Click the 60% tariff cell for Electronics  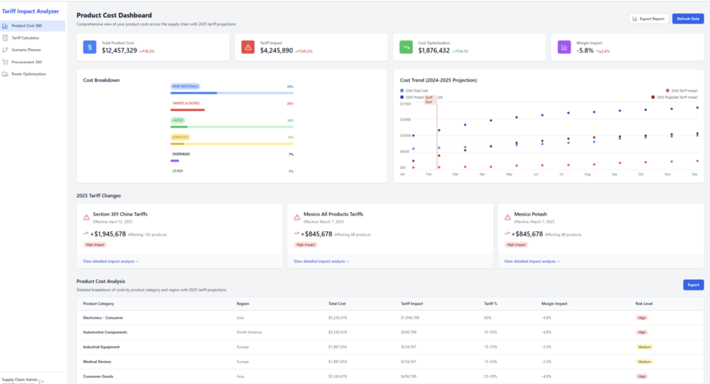pyautogui.click(x=487, y=318)
